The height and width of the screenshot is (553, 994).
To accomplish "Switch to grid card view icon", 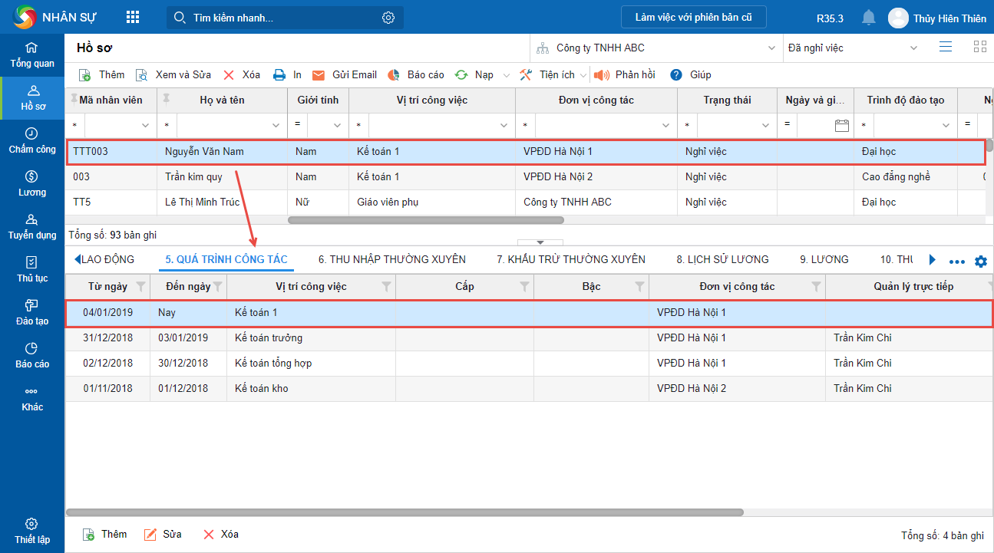I will point(979,47).
